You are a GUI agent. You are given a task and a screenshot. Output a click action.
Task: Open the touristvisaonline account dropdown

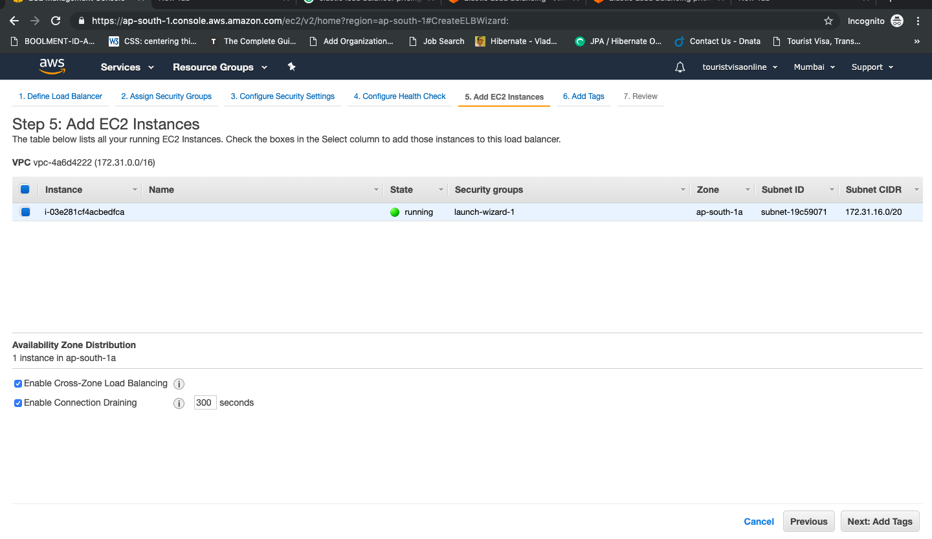tap(740, 67)
